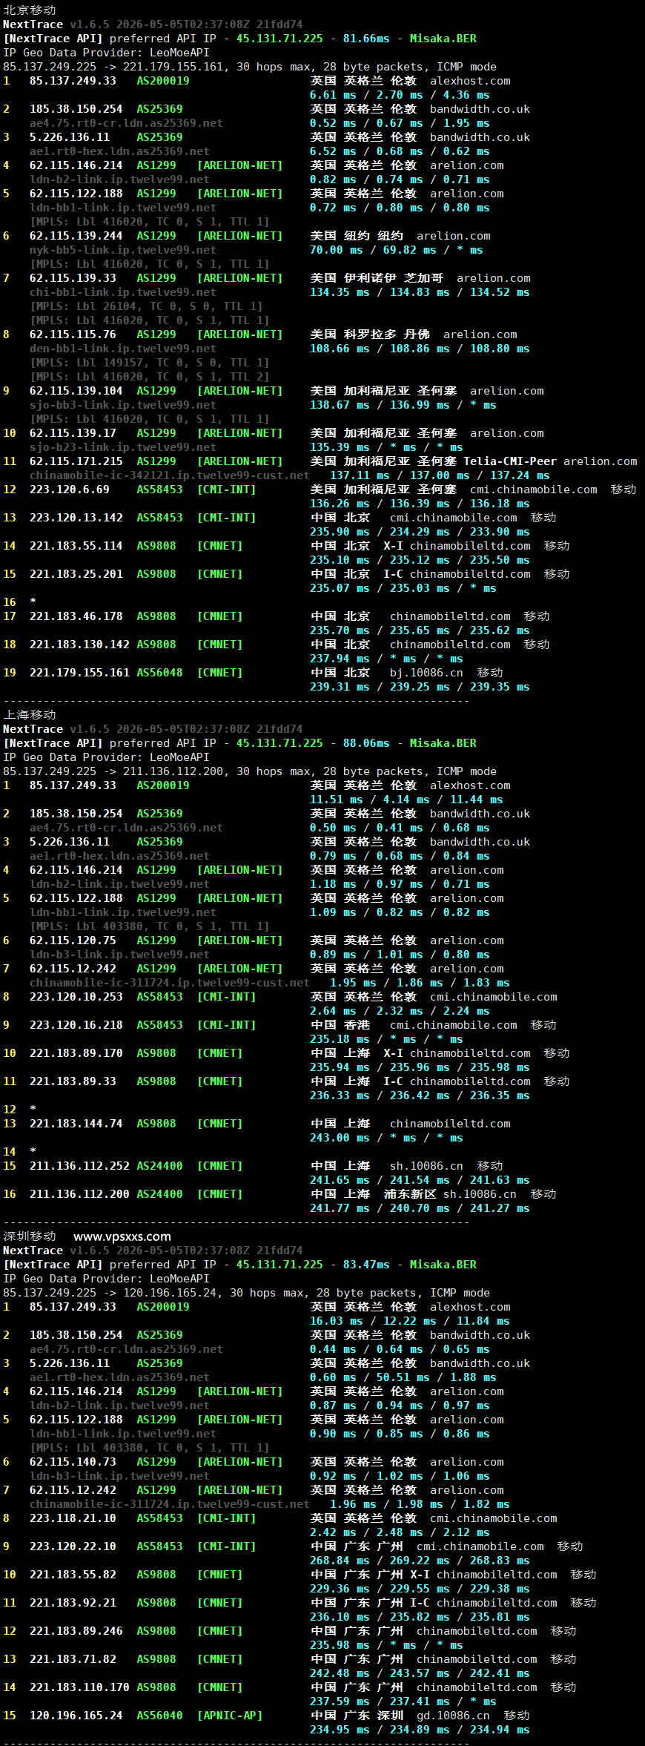Click hop IP 62.115.139.33
This screenshot has height=1746, width=645.
[73, 278]
